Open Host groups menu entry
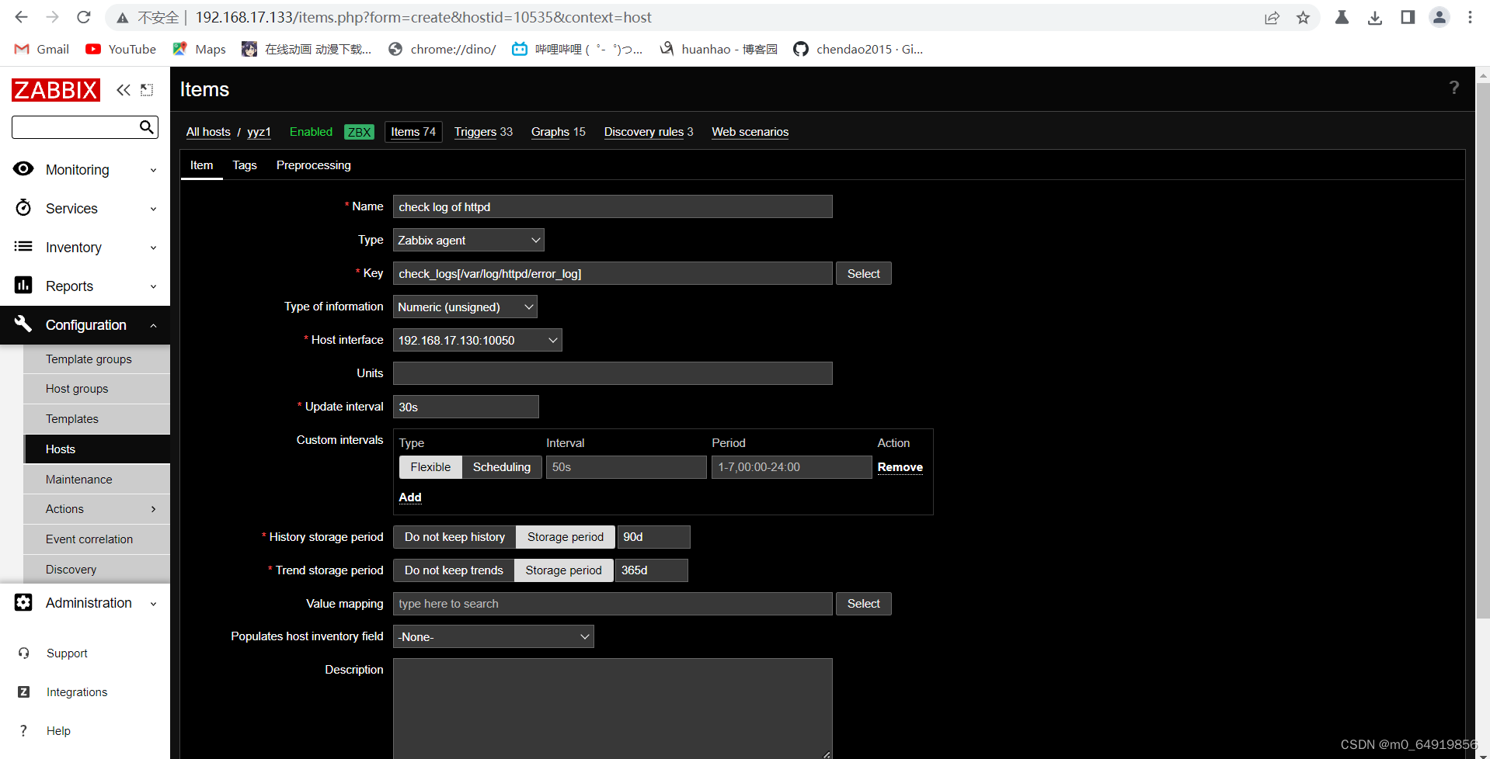The height and width of the screenshot is (759, 1490). 97,389
